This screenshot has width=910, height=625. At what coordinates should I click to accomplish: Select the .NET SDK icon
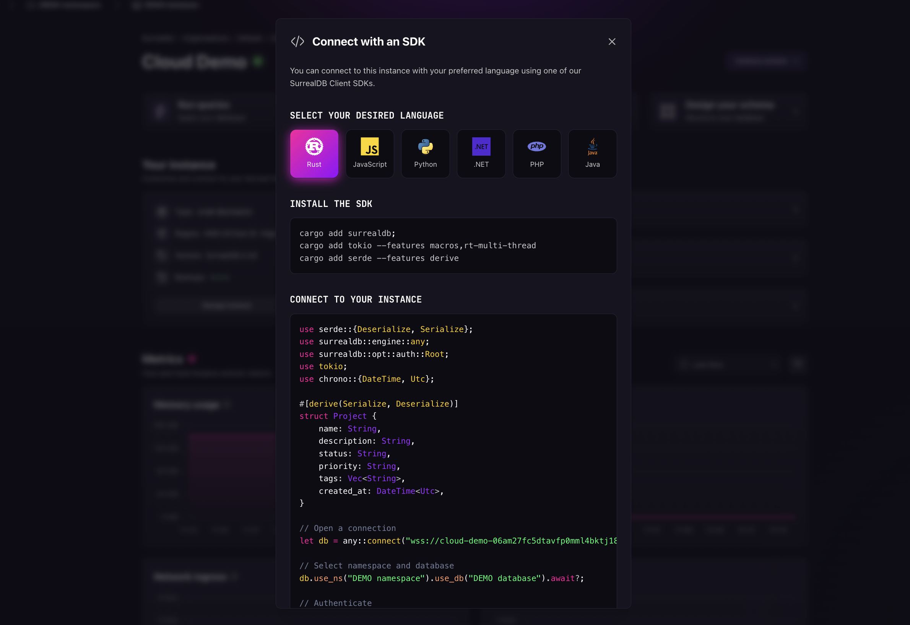point(481,153)
